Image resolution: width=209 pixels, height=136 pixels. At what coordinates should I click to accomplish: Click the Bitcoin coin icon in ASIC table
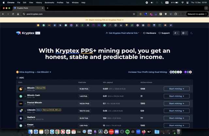(x=21, y=89)
